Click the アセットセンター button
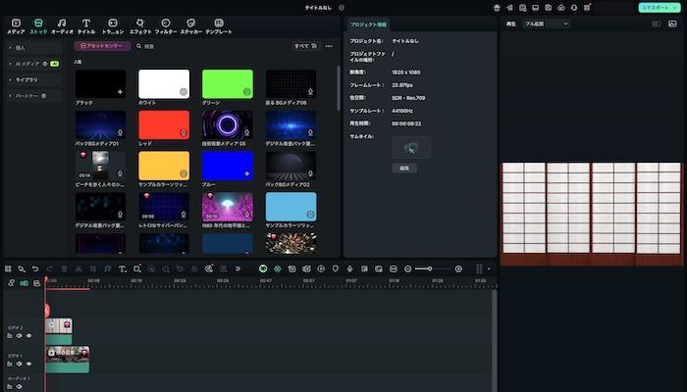The image size is (687, 392). pyautogui.click(x=102, y=46)
